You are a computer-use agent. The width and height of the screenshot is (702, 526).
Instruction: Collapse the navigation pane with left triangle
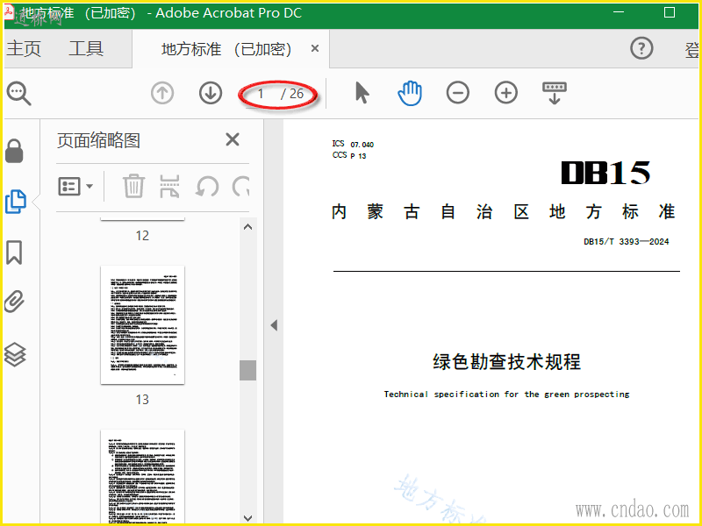[x=274, y=325]
